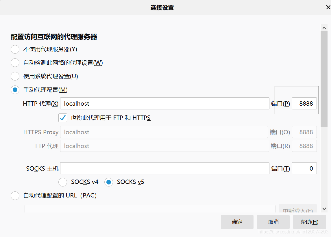
Task: Choose 使用系统代理设置 radio button
Action: pyautogui.click(x=15, y=76)
